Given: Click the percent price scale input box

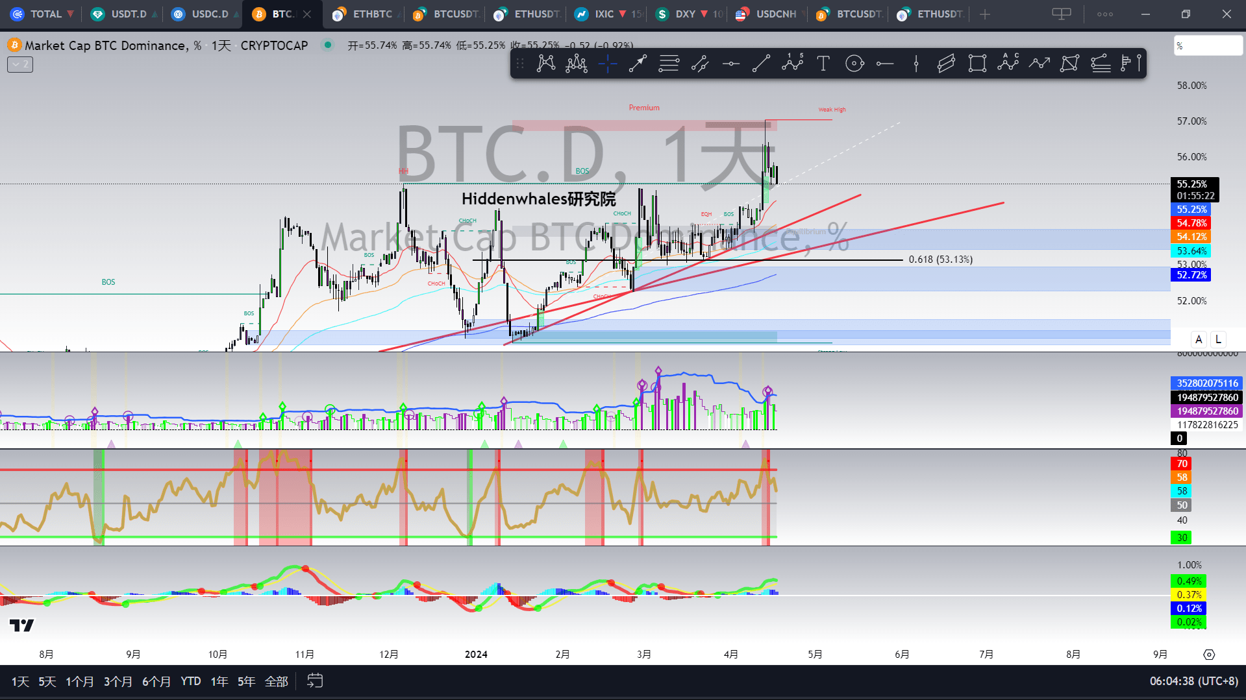Looking at the screenshot, I should (1208, 45).
